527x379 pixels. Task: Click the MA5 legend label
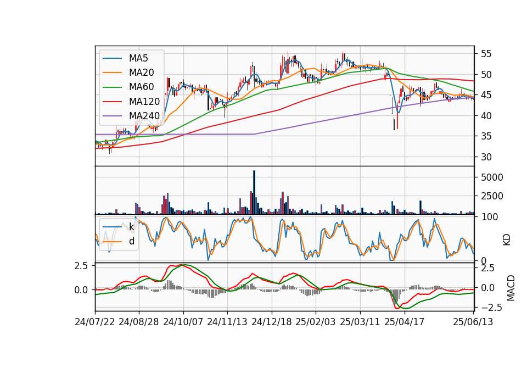138,58
